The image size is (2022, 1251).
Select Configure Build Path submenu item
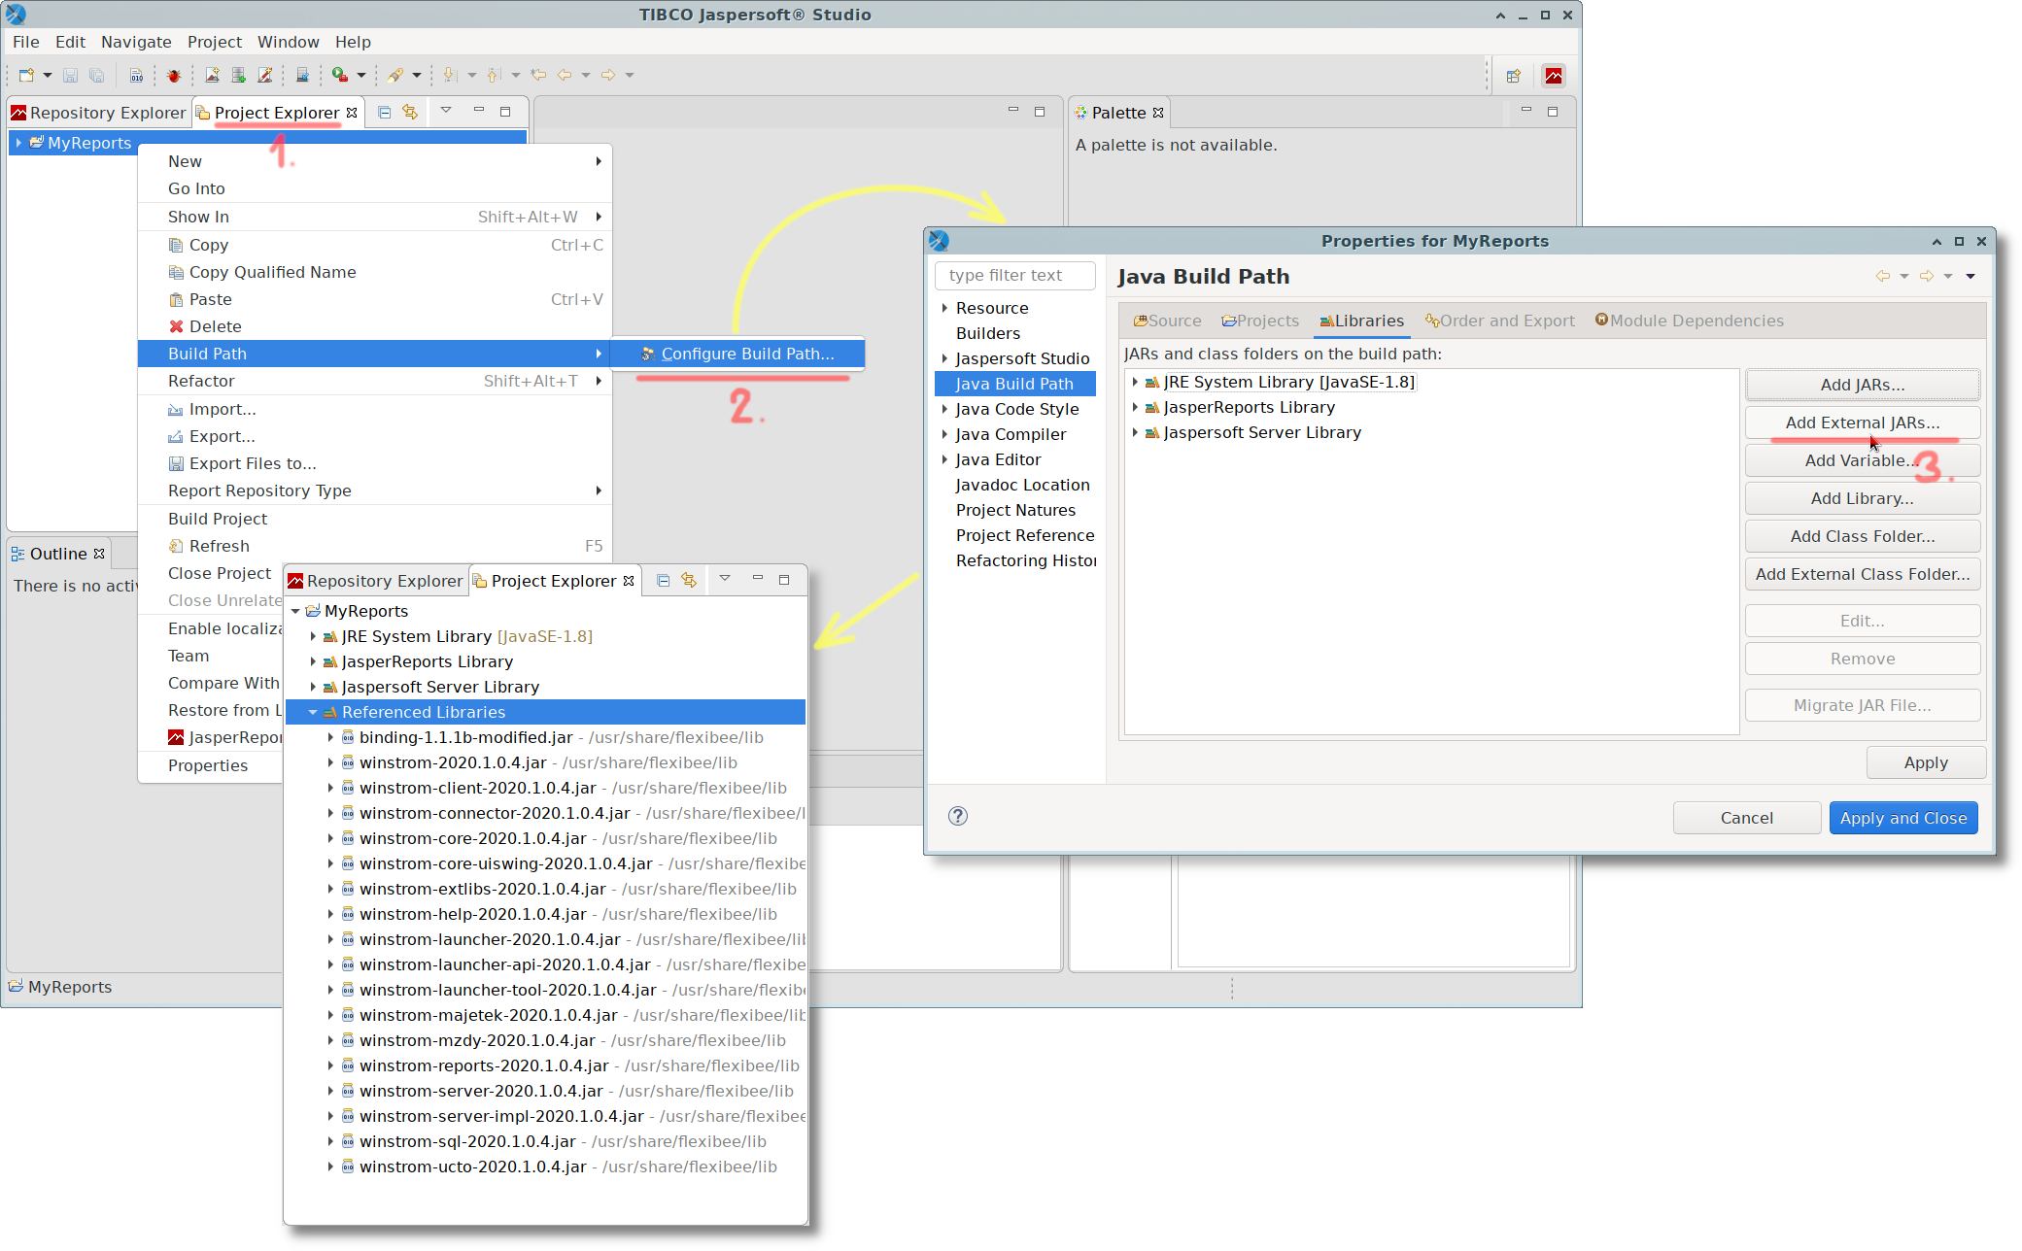737,354
